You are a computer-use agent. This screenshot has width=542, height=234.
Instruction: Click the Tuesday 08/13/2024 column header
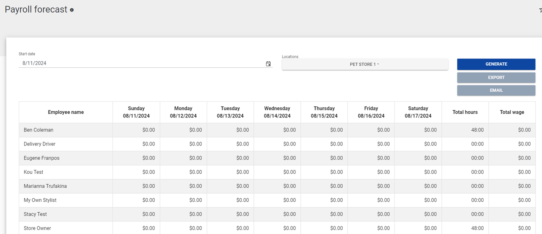[x=230, y=112]
